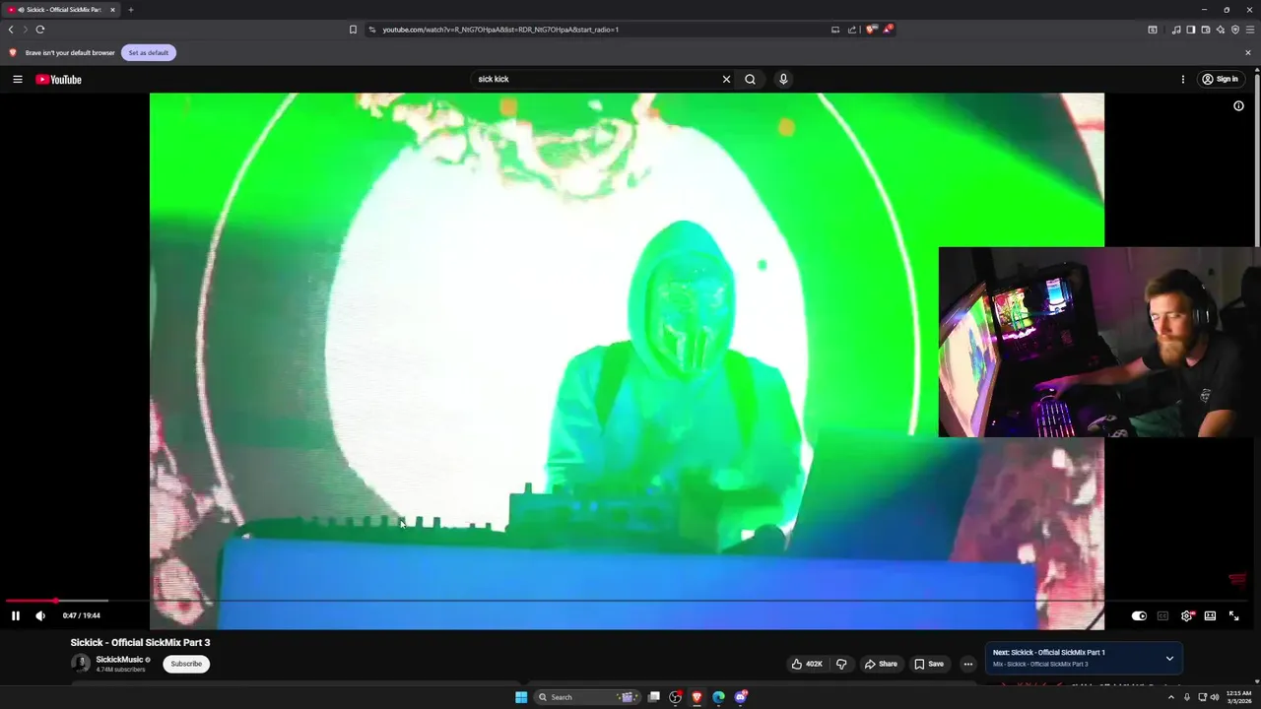Click the browser share icon in address bar
Viewport: 1261px width, 709px height.
coord(852,30)
